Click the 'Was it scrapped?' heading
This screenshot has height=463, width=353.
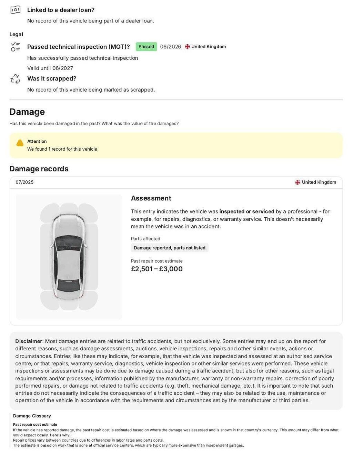coord(52,78)
